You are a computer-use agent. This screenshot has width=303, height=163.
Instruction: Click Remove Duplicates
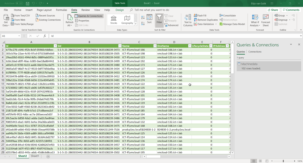(x=206, y=20)
